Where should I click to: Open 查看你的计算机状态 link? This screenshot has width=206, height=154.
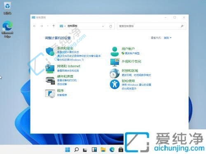(x=68, y=52)
